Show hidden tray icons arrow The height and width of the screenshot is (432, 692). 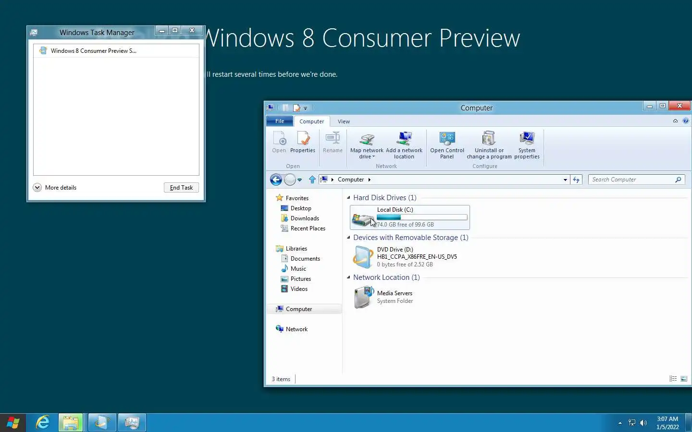[x=620, y=423]
